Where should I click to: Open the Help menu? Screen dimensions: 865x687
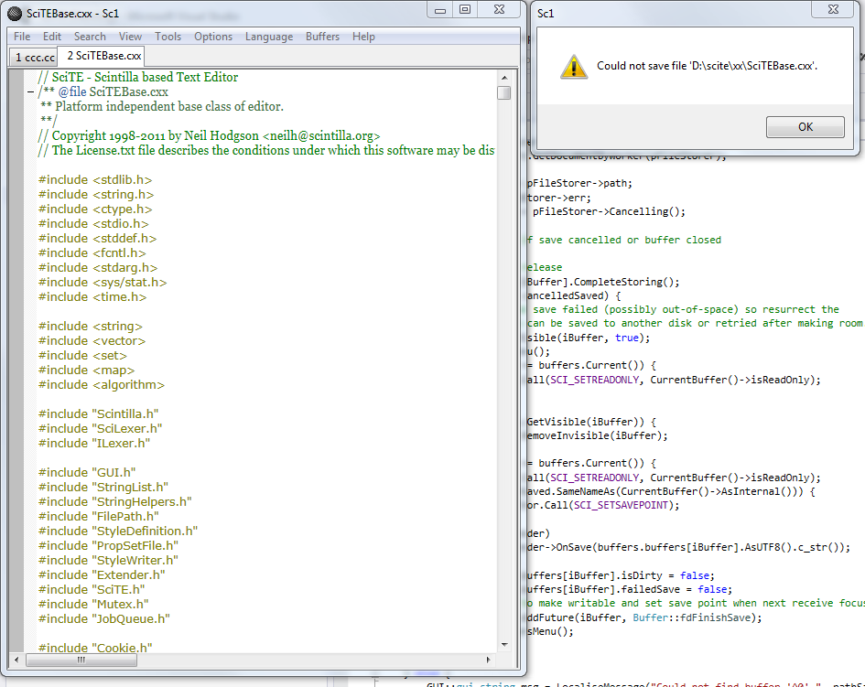[363, 37]
